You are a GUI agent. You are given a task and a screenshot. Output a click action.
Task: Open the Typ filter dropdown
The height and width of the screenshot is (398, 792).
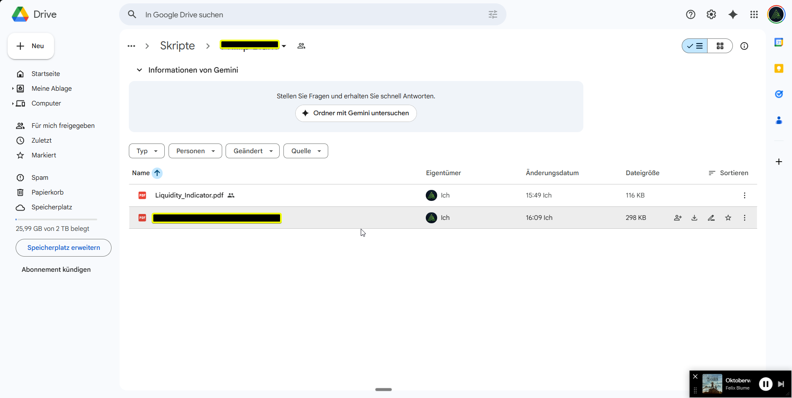coord(146,151)
